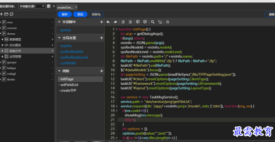Open search in code editor
This screenshot has width=275, height=142.
click(153, 22)
